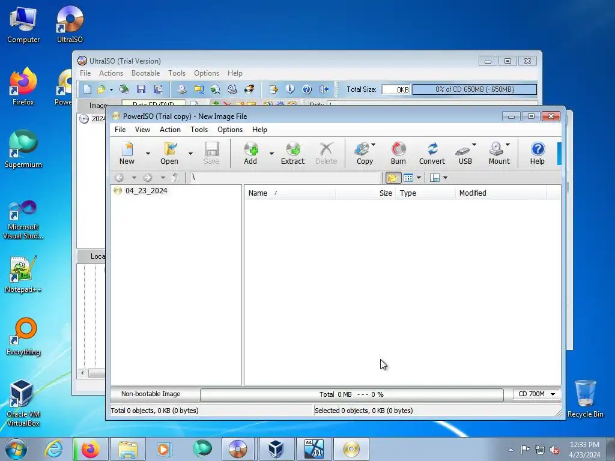Open the PowerISO Action menu
This screenshot has height=461, width=615.
point(170,130)
